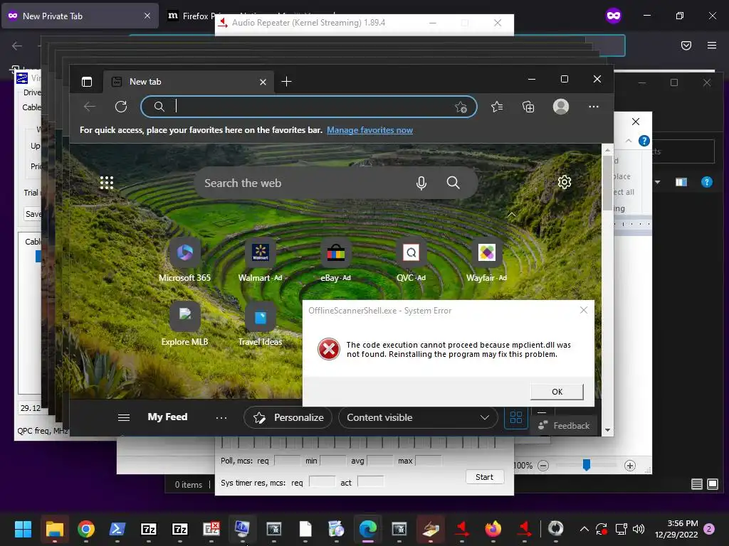Open File Explorer help icon
The height and width of the screenshot is (546, 729).
(707, 182)
